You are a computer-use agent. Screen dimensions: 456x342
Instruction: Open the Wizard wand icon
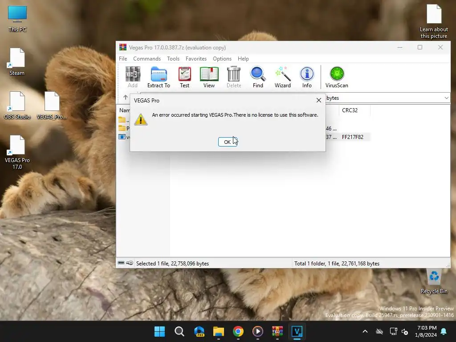pyautogui.click(x=283, y=77)
